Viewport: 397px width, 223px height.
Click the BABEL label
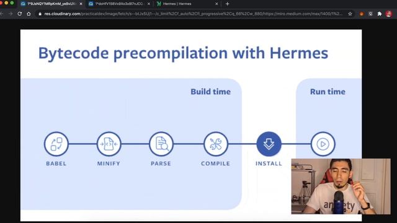point(56,164)
